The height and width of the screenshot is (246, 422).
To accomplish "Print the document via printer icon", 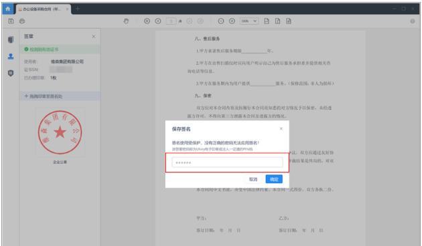I will click(x=22, y=21).
